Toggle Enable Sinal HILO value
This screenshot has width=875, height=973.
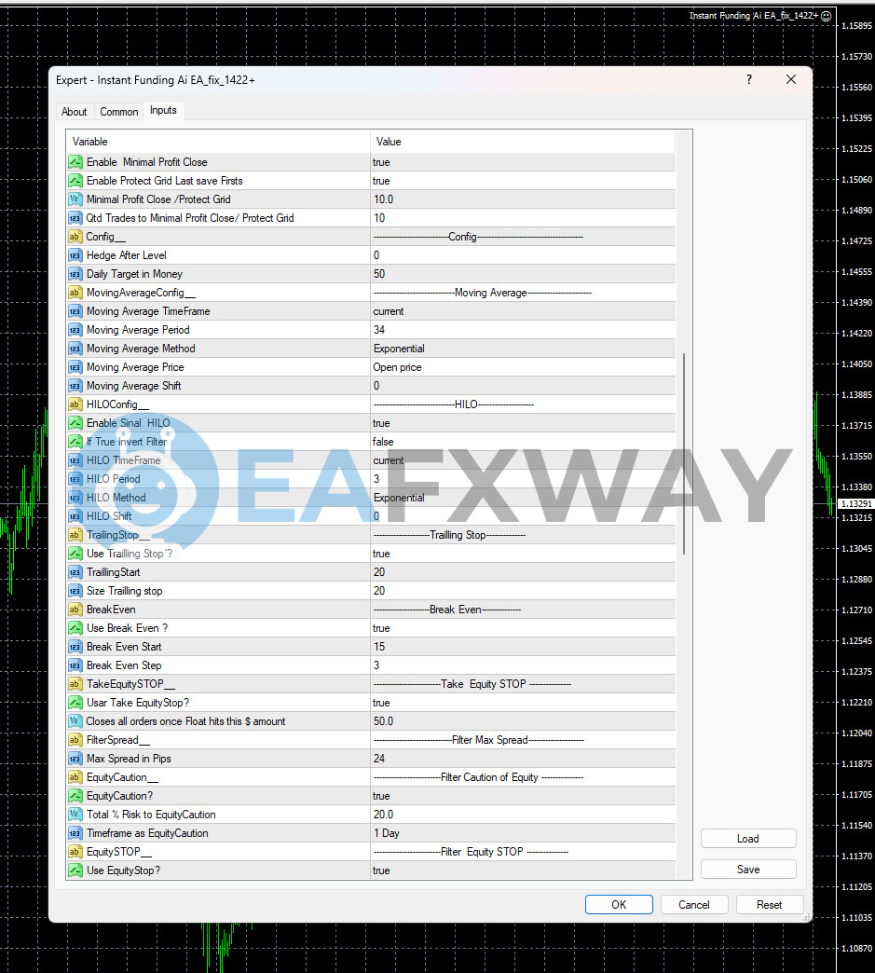click(x=523, y=422)
